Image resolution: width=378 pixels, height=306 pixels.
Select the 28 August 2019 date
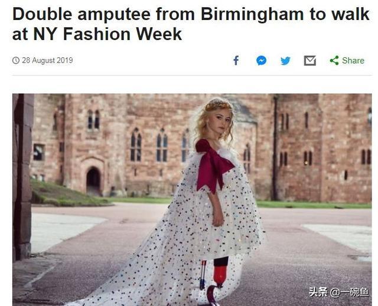(x=47, y=60)
